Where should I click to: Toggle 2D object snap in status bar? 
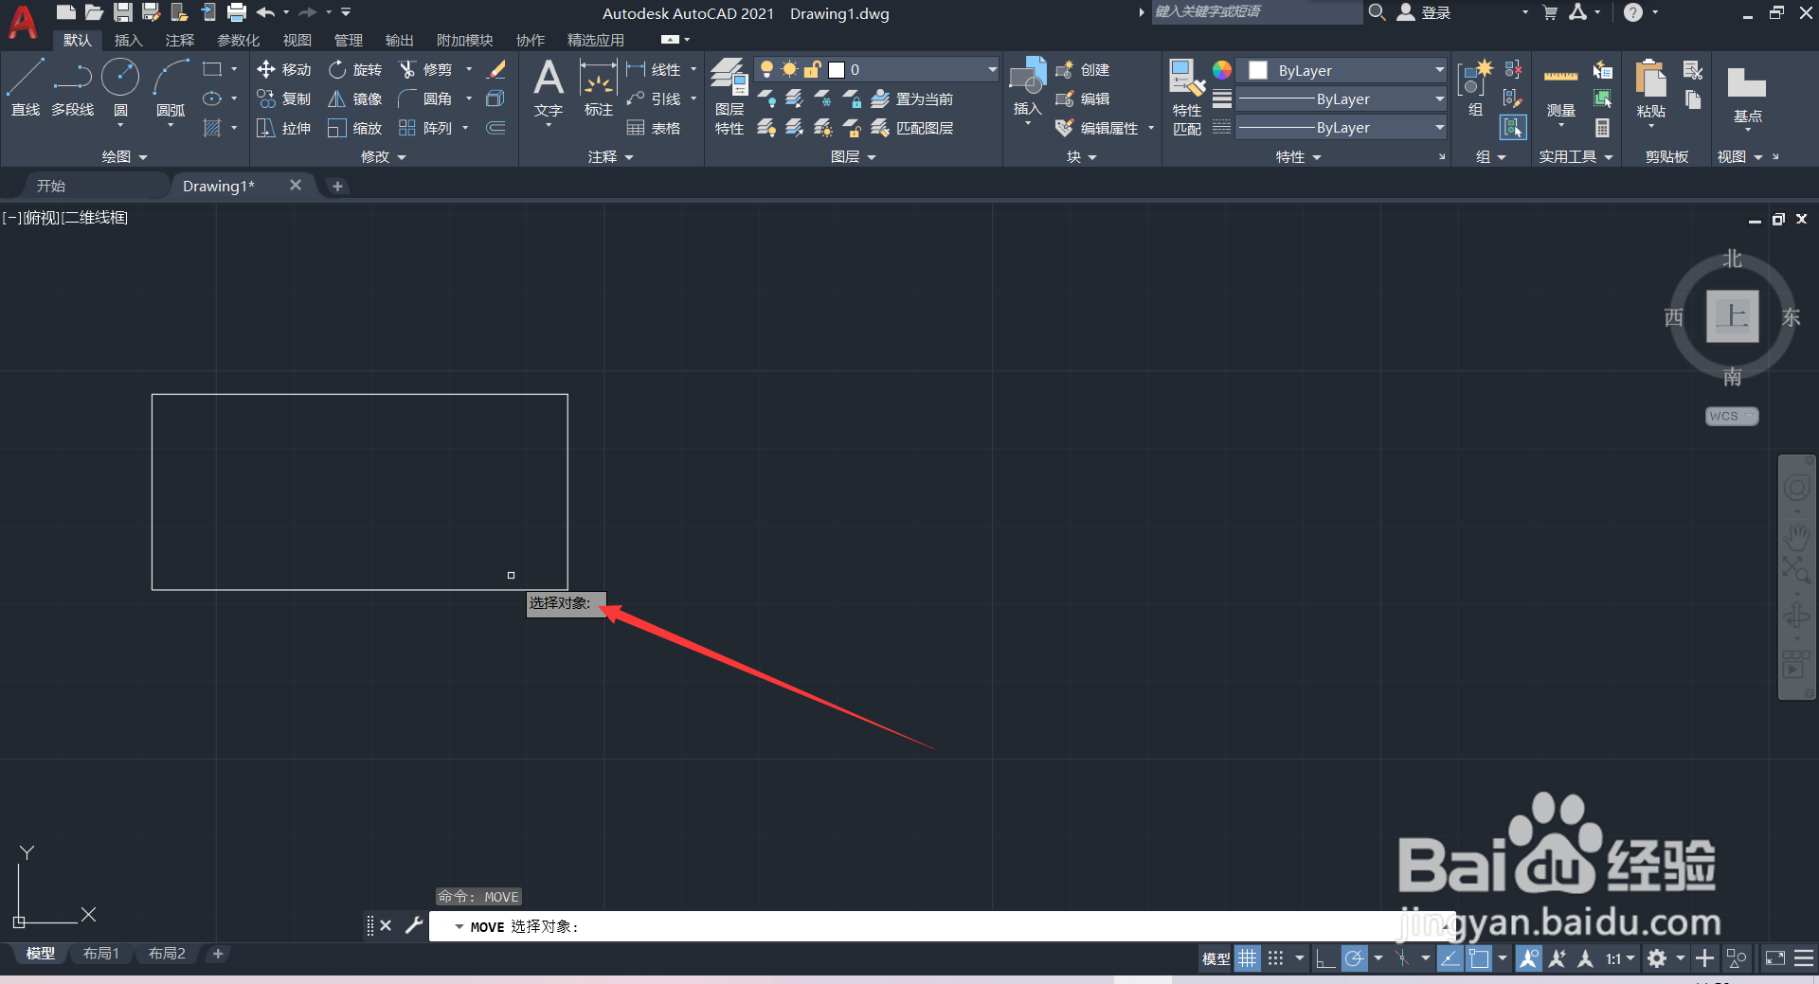1479,958
